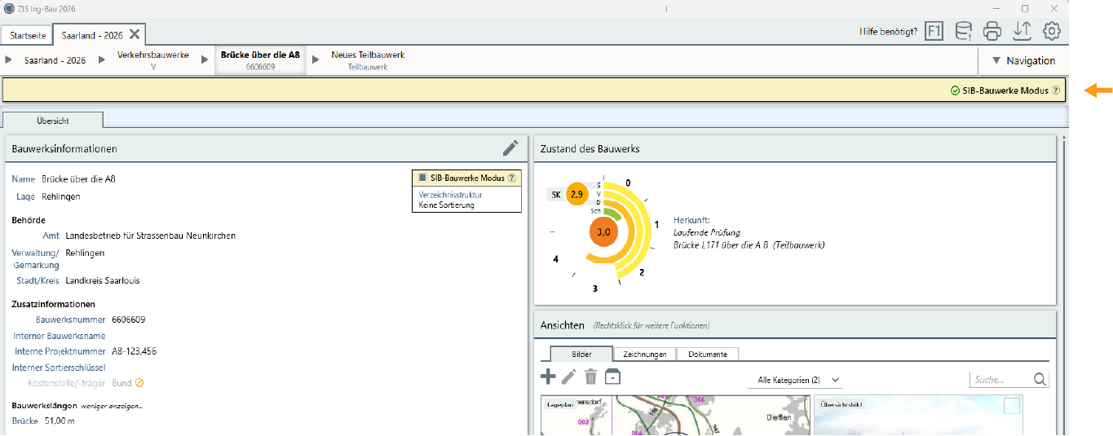Open the settings gear icon

tap(1052, 32)
